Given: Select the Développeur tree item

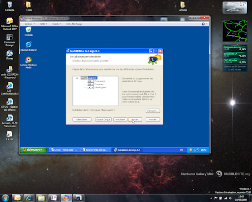Looking at the screenshot, I should coord(100,87).
